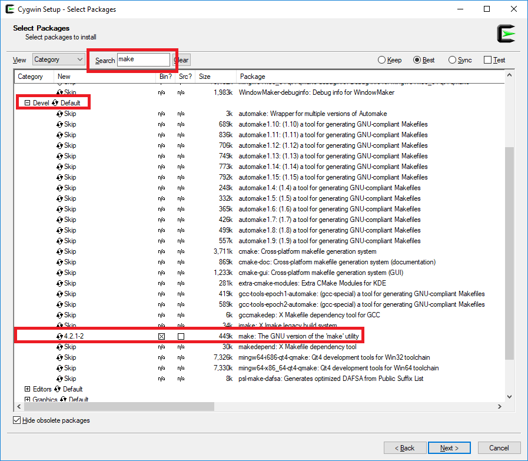
Task: Click the cycle icon for psl-make-dafsa Skip
Action: point(59,379)
